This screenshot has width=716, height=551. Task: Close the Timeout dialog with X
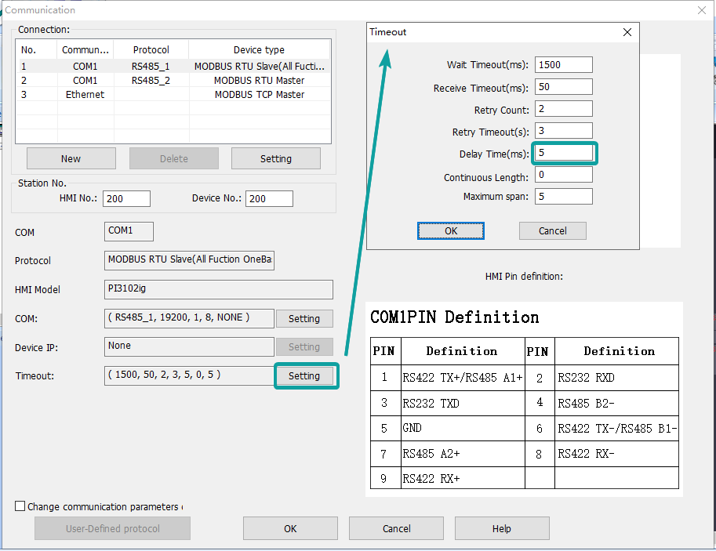(627, 32)
